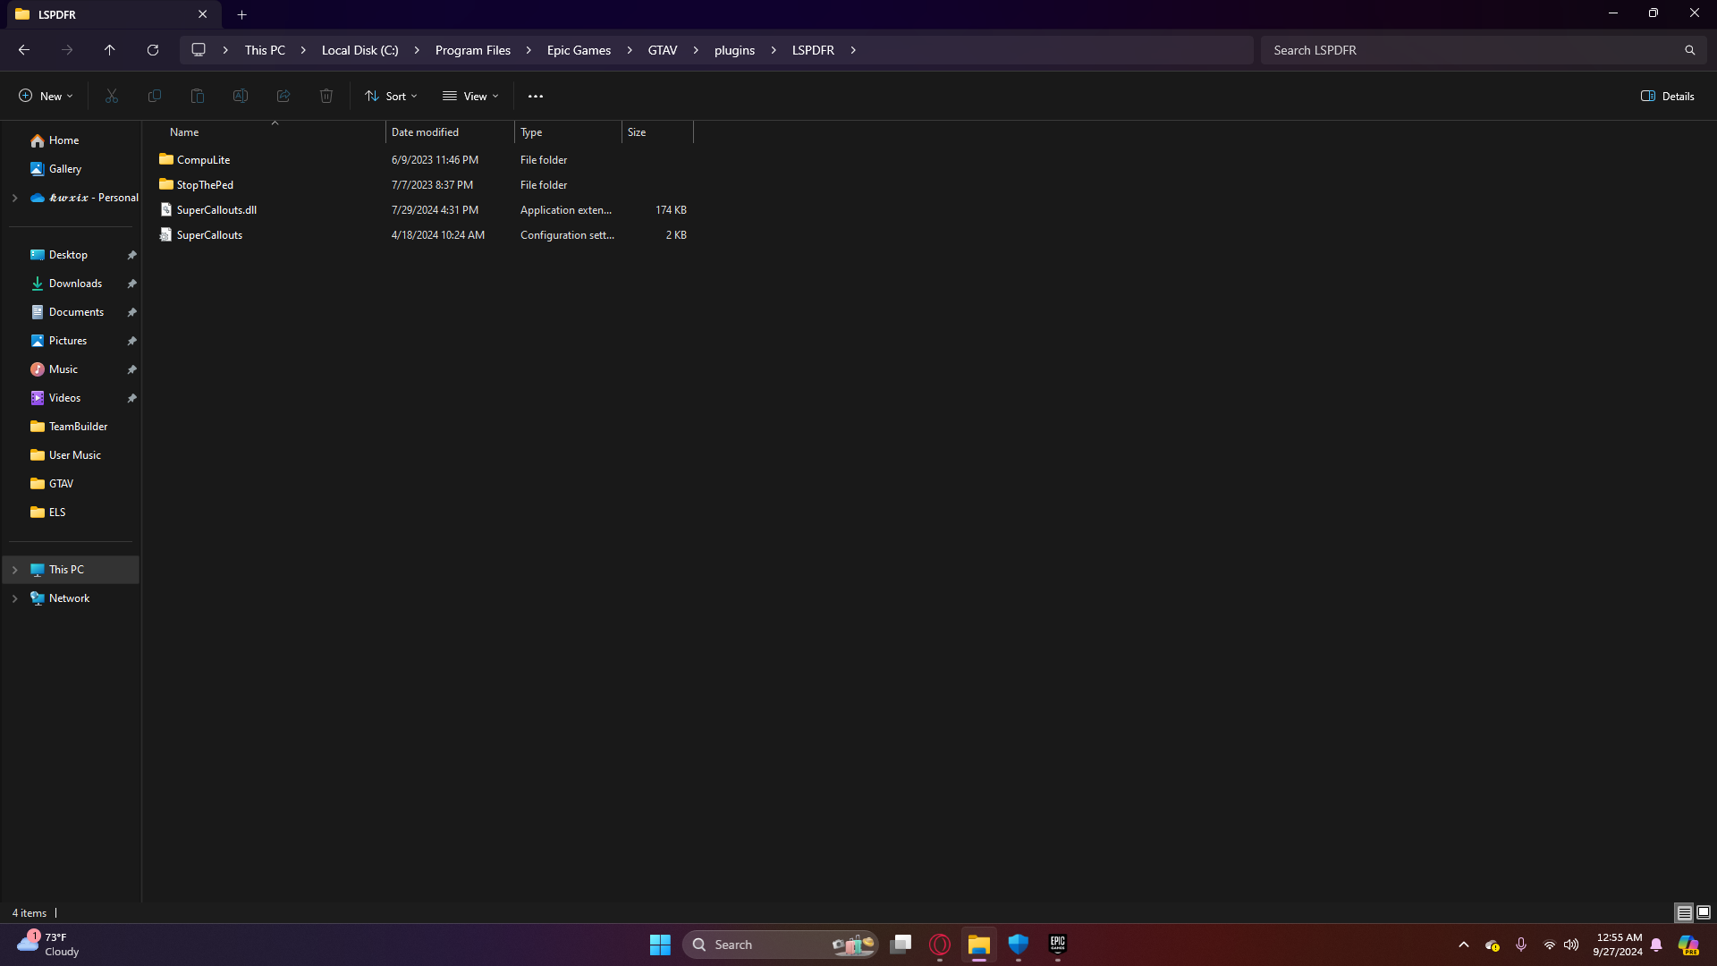1717x966 pixels.
Task: Switch to large thumbnails view icon bottom-right
Action: (x=1704, y=912)
